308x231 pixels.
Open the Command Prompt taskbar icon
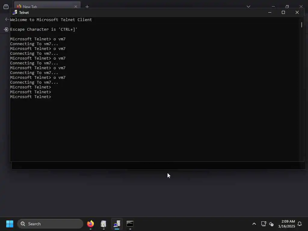pyautogui.click(x=130, y=224)
